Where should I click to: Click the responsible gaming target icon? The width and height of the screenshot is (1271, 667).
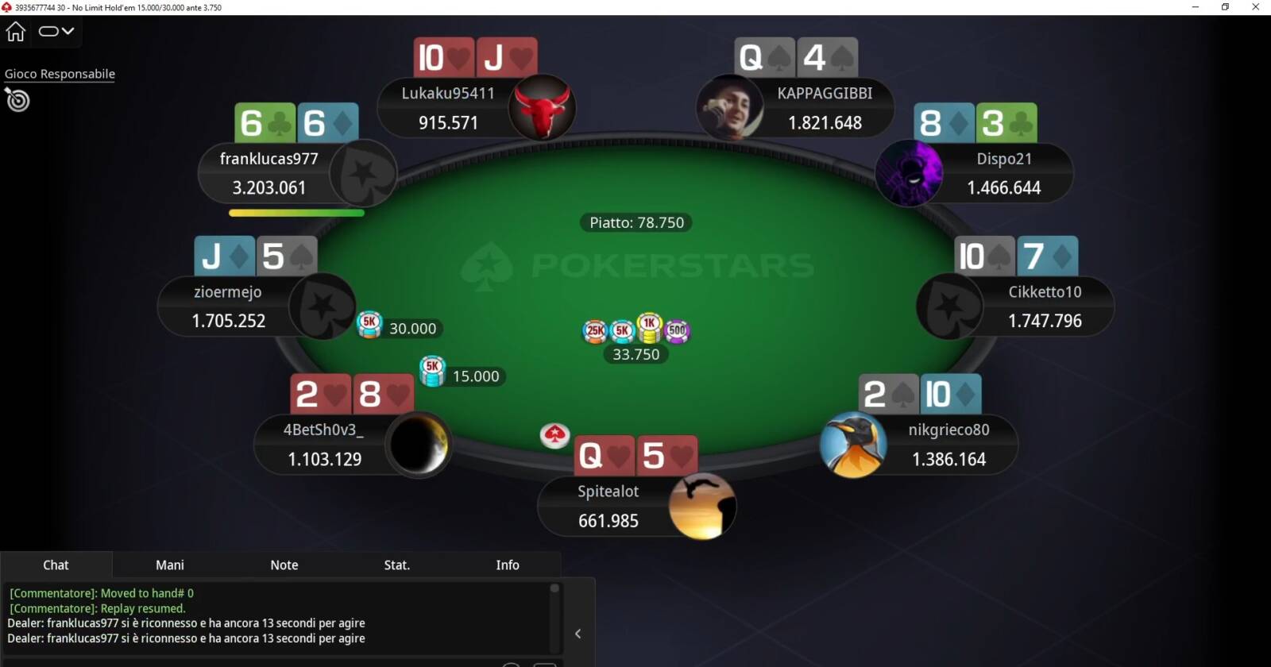coord(17,100)
